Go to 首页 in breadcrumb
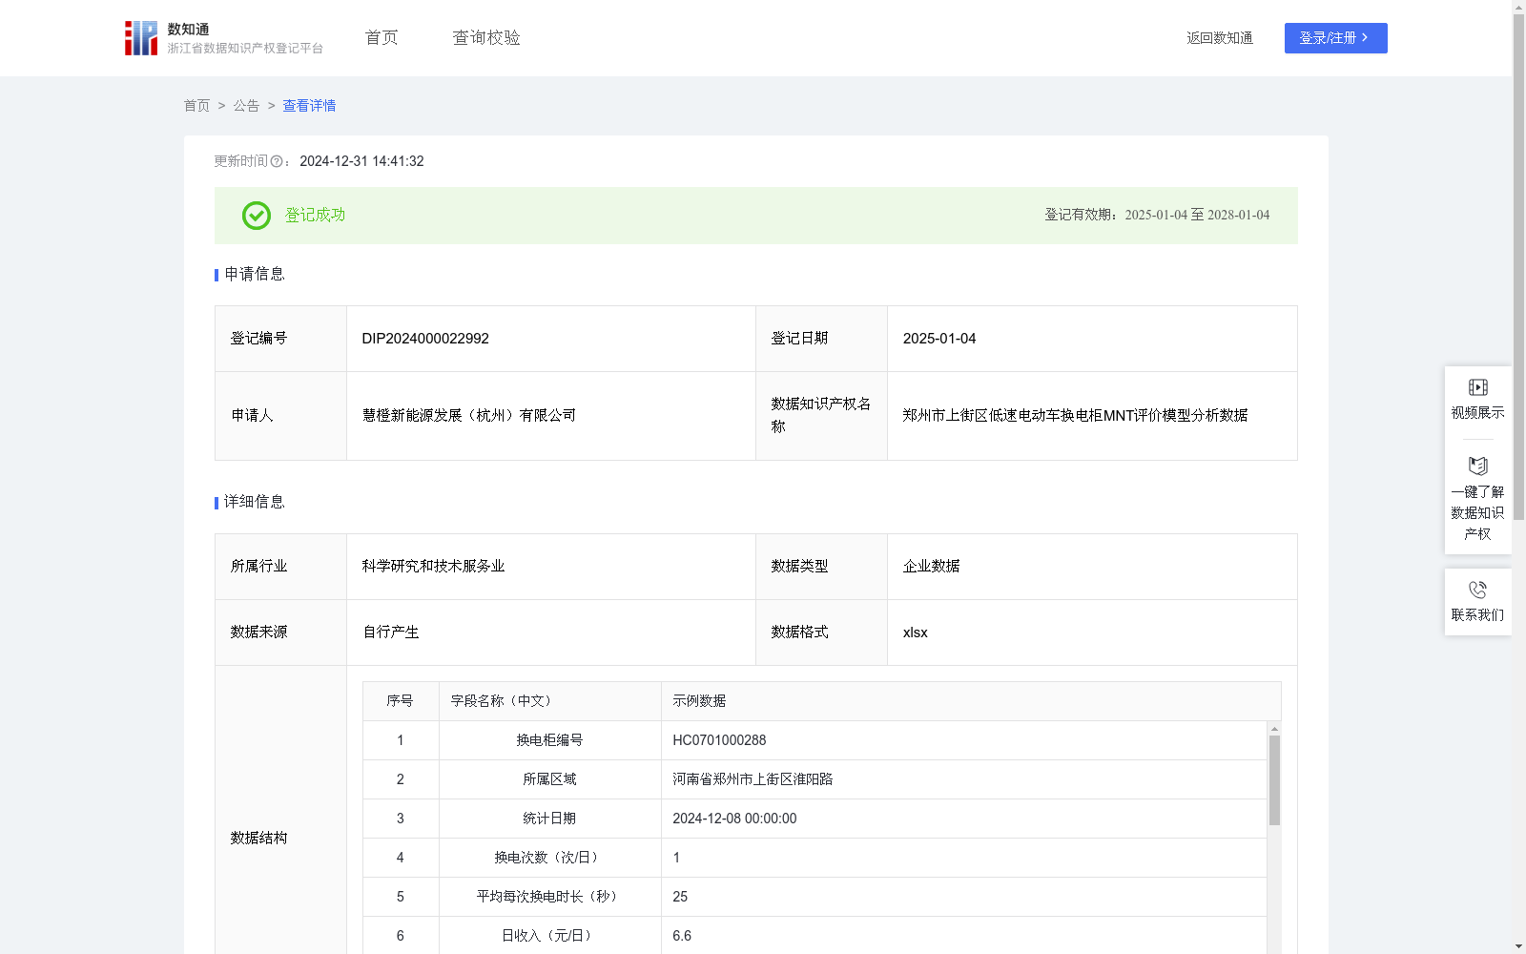1526x954 pixels. 196,106
